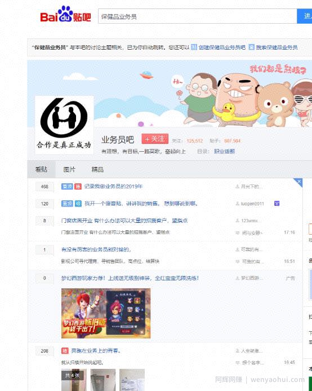Close the blue corner X on post list
This screenshot has width=312, height=391.
(x=299, y=182)
